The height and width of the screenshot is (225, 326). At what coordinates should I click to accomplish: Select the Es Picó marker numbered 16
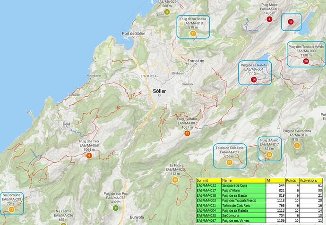[175, 180]
